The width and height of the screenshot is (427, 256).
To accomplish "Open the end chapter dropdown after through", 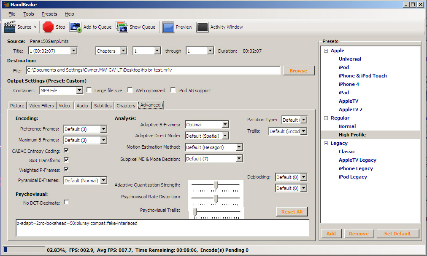I will click(x=200, y=51).
